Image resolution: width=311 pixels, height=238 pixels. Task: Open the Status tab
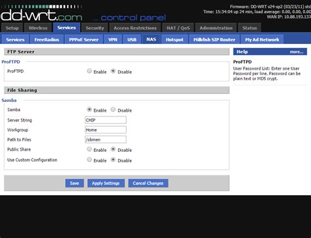pos(249,28)
